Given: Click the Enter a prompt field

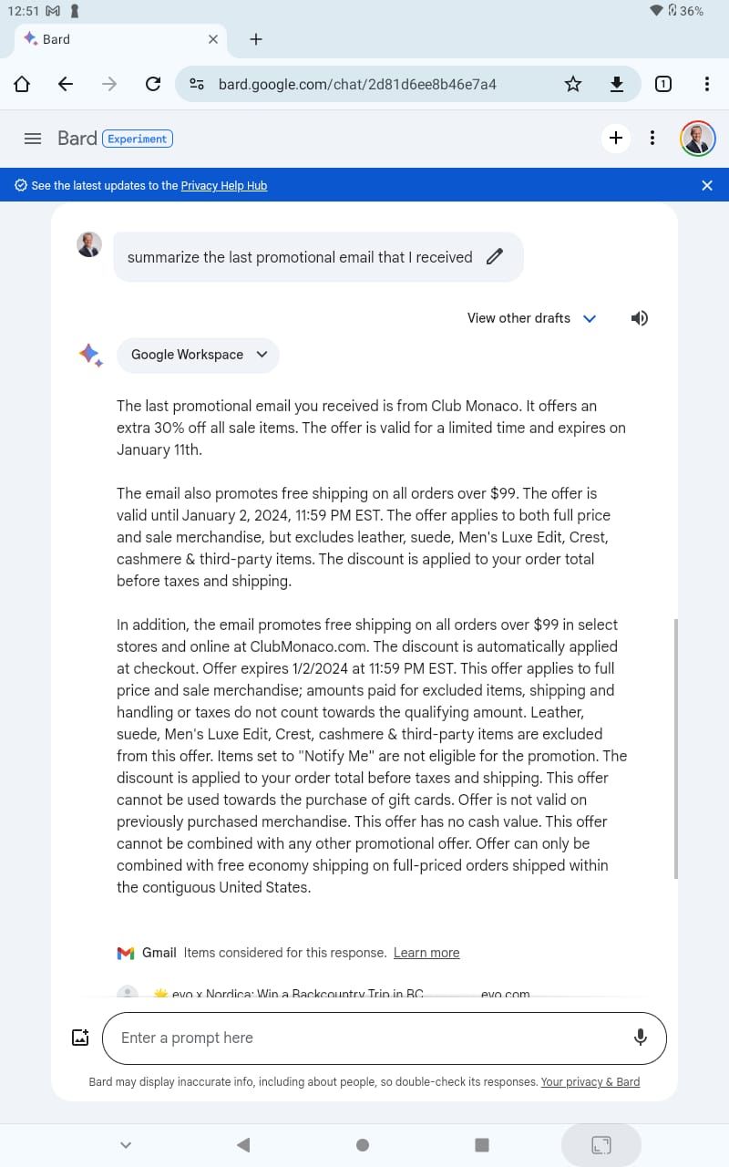Looking at the screenshot, I should 364,1038.
